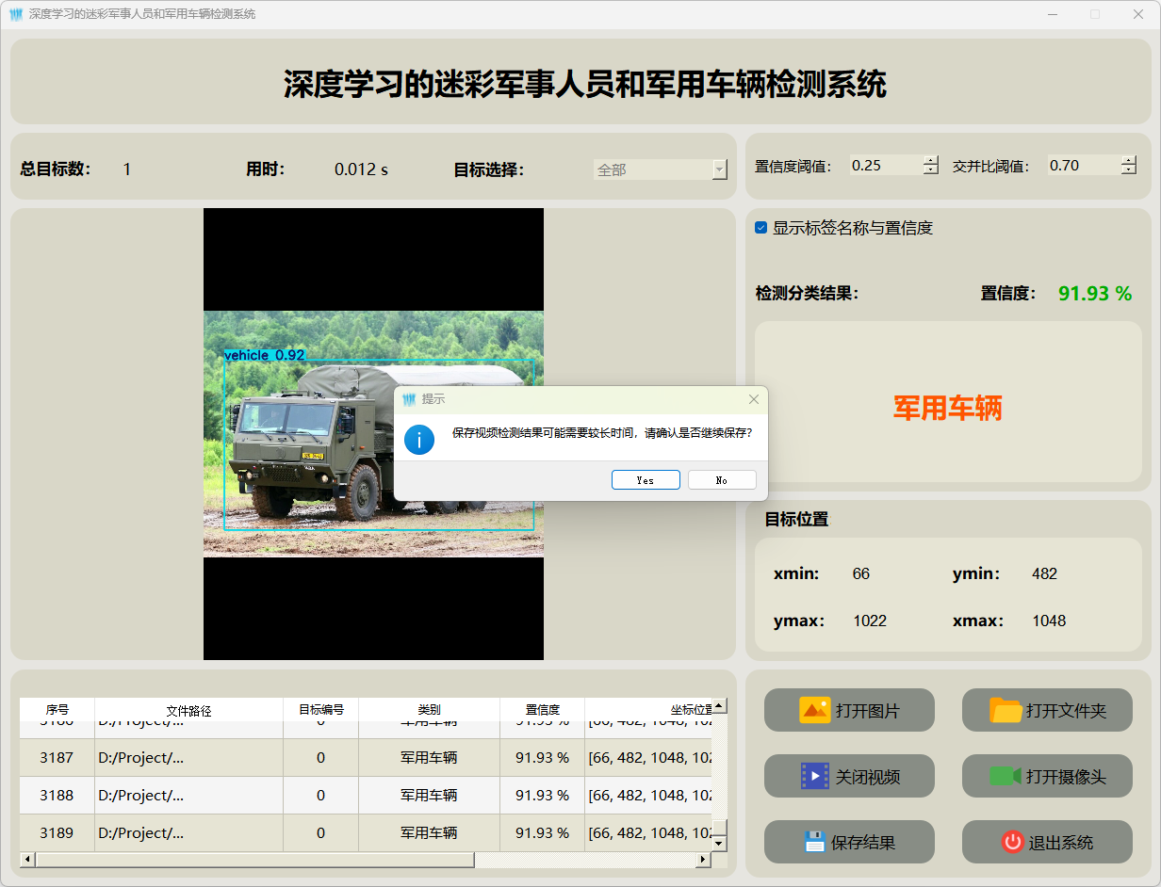Click the horizontal scrollbar of results table
The height and width of the screenshot is (887, 1161).
[x=254, y=860]
